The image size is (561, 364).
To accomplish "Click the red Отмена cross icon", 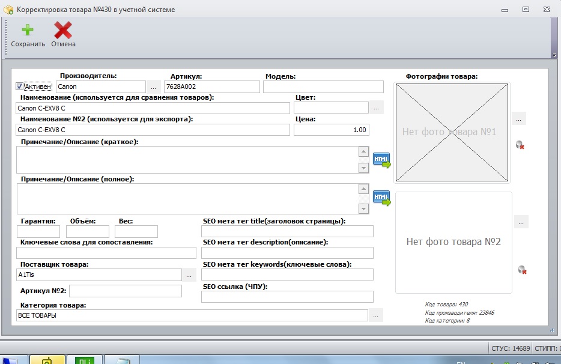I will tap(63, 30).
